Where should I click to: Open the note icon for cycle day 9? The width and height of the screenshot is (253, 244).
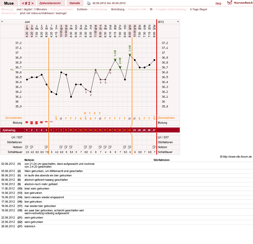point(66,147)
